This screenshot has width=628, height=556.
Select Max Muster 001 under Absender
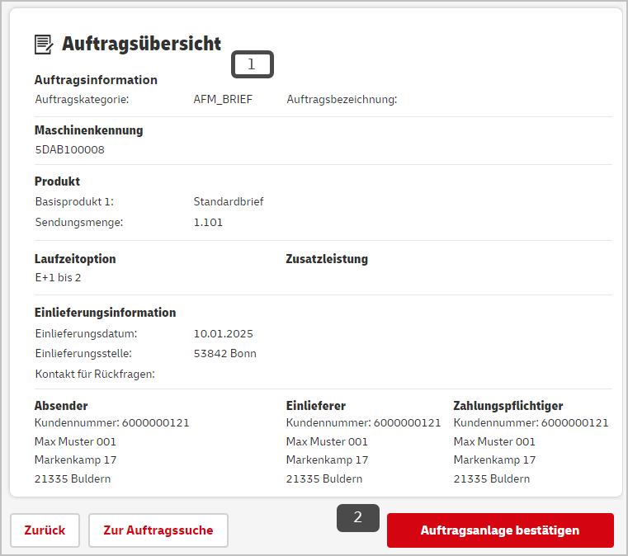click(x=75, y=441)
